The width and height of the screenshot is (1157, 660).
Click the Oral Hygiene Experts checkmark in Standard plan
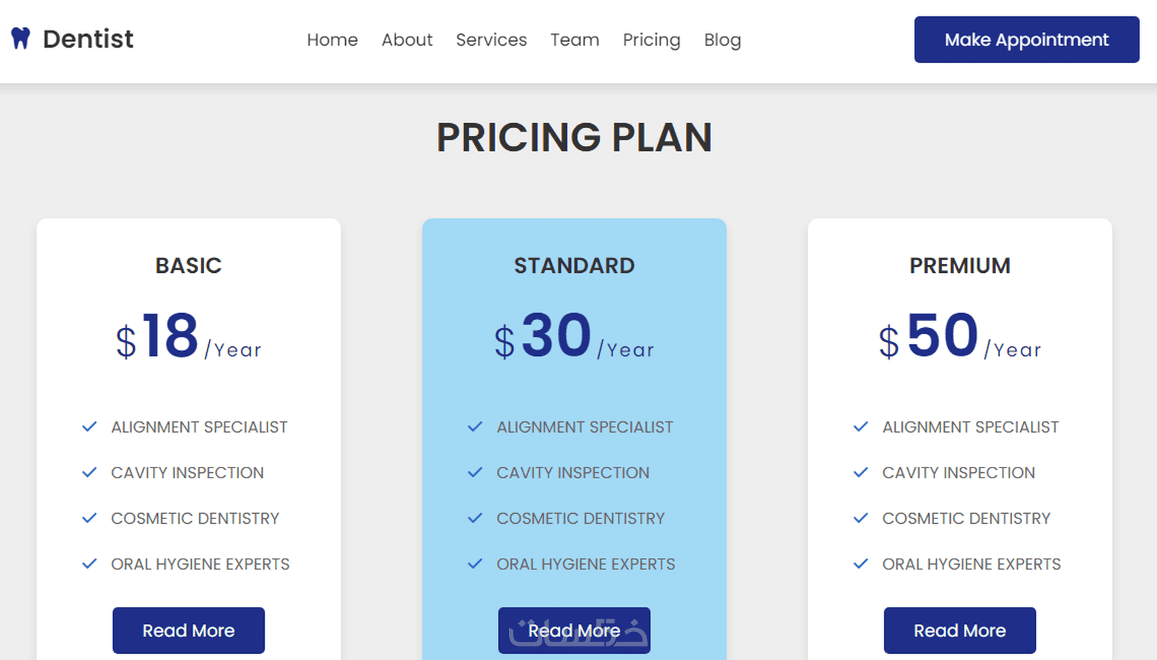tap(475, 564)
